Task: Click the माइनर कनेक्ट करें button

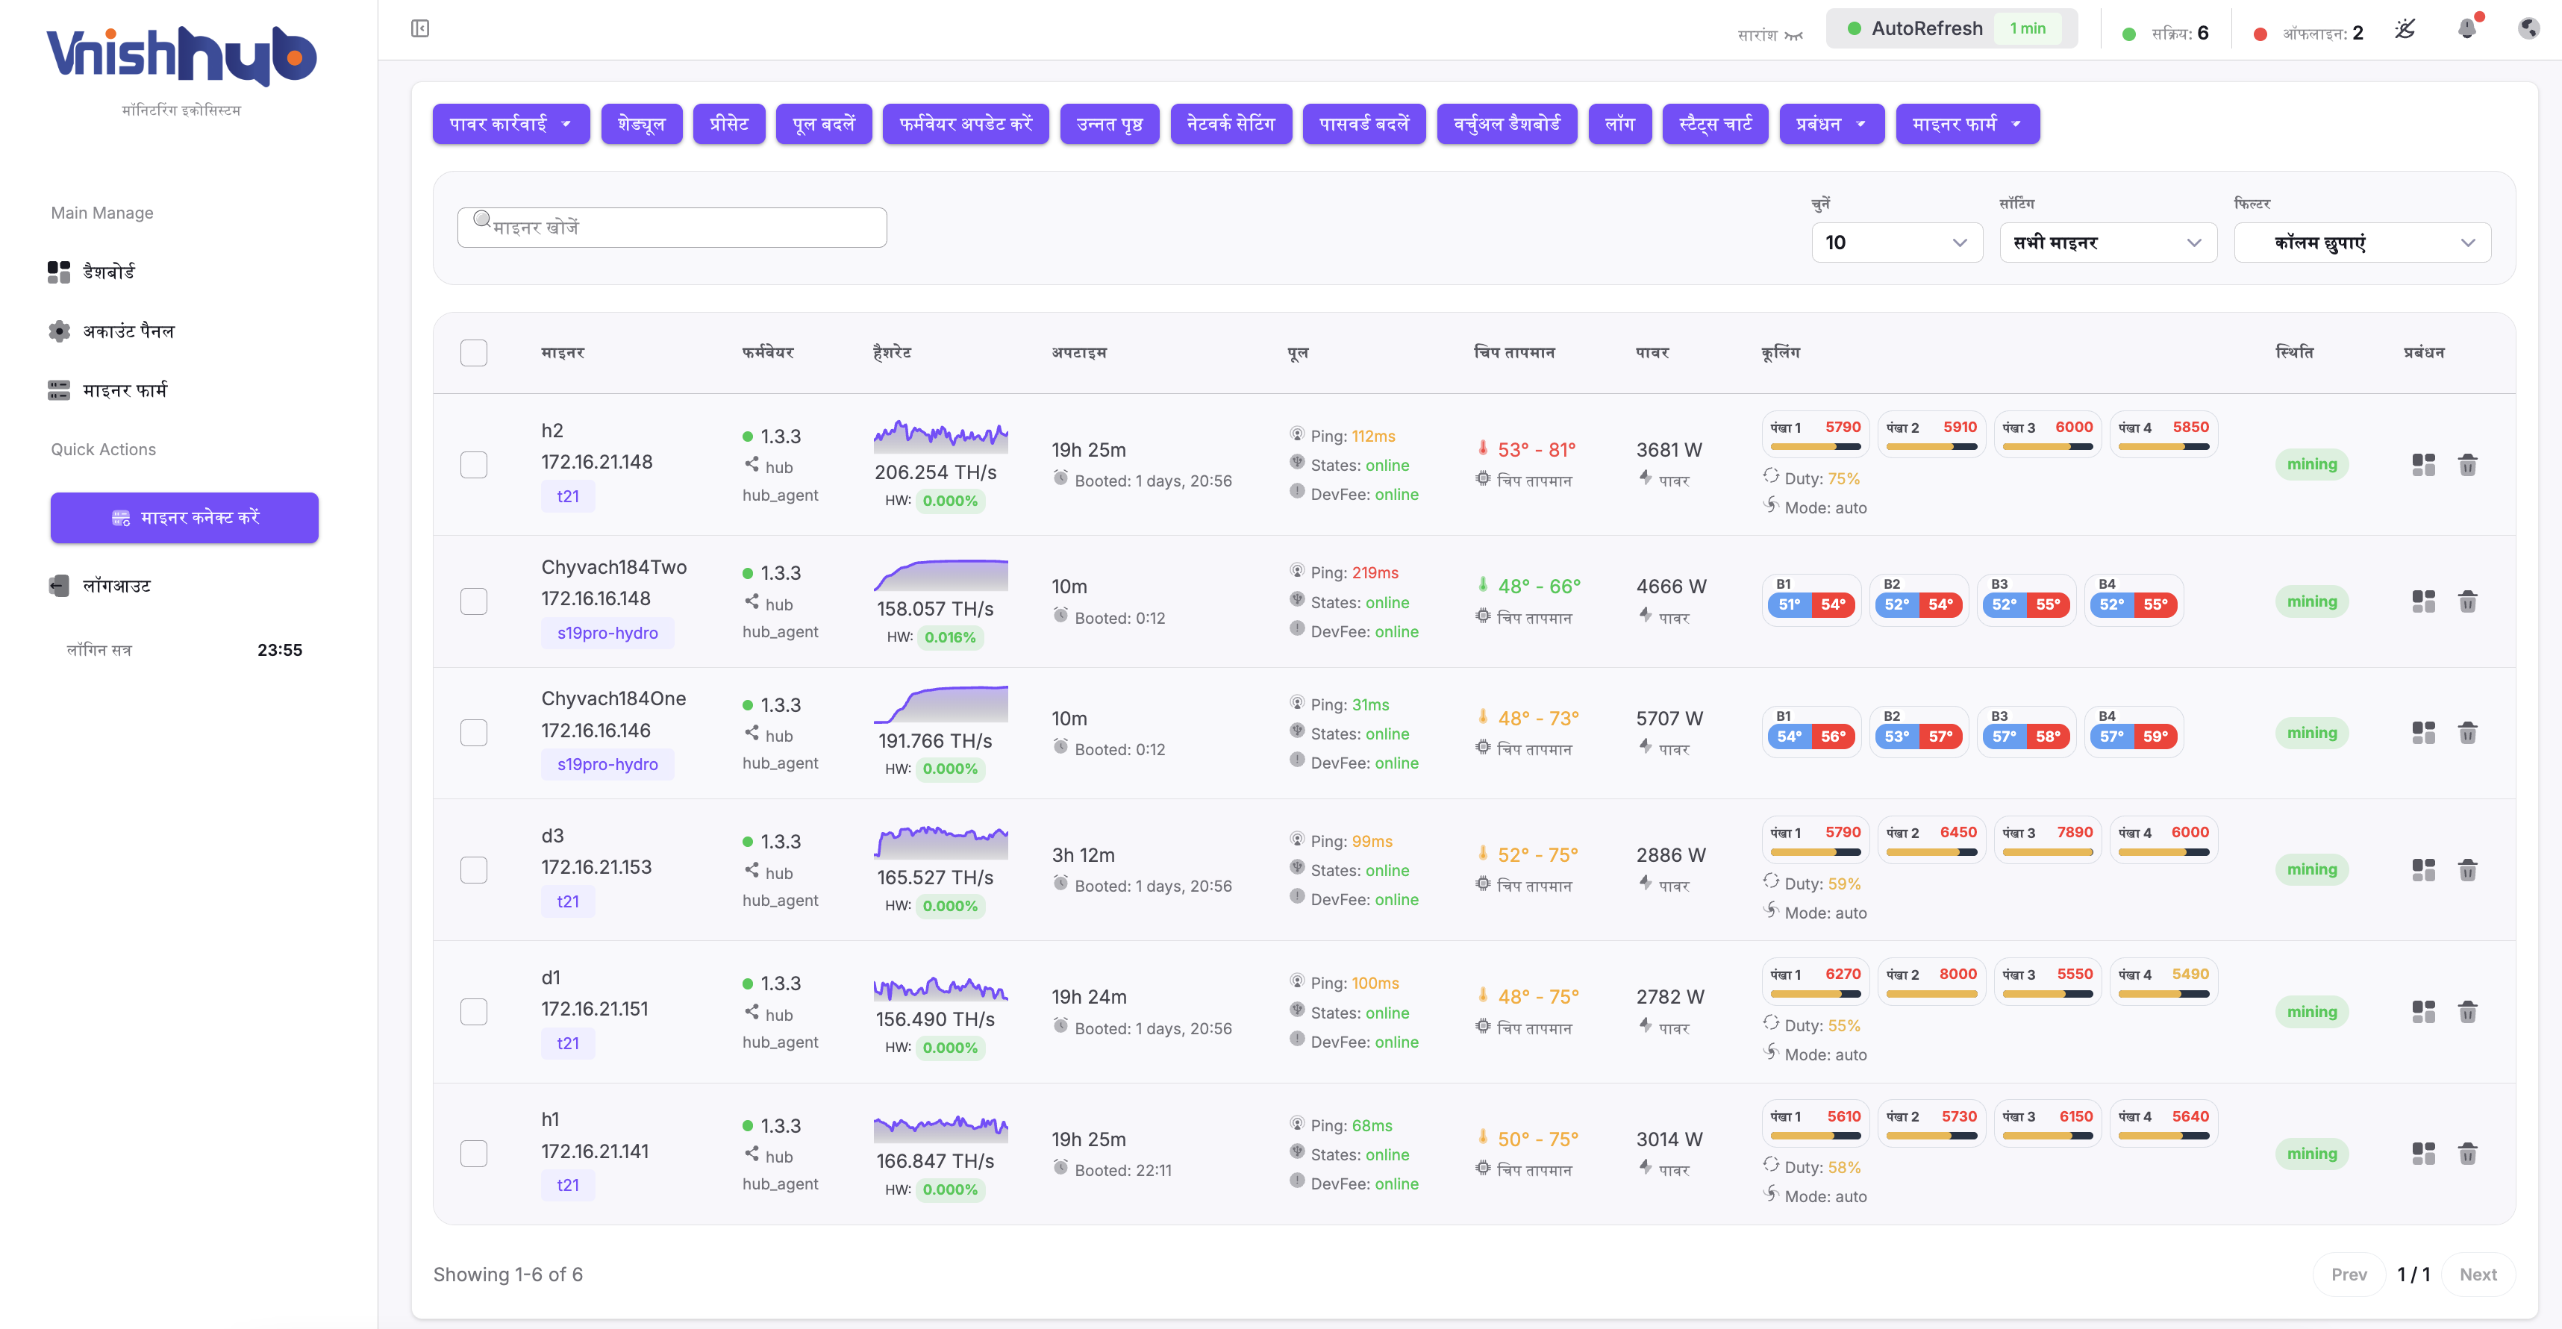Action: coord(184,517)
